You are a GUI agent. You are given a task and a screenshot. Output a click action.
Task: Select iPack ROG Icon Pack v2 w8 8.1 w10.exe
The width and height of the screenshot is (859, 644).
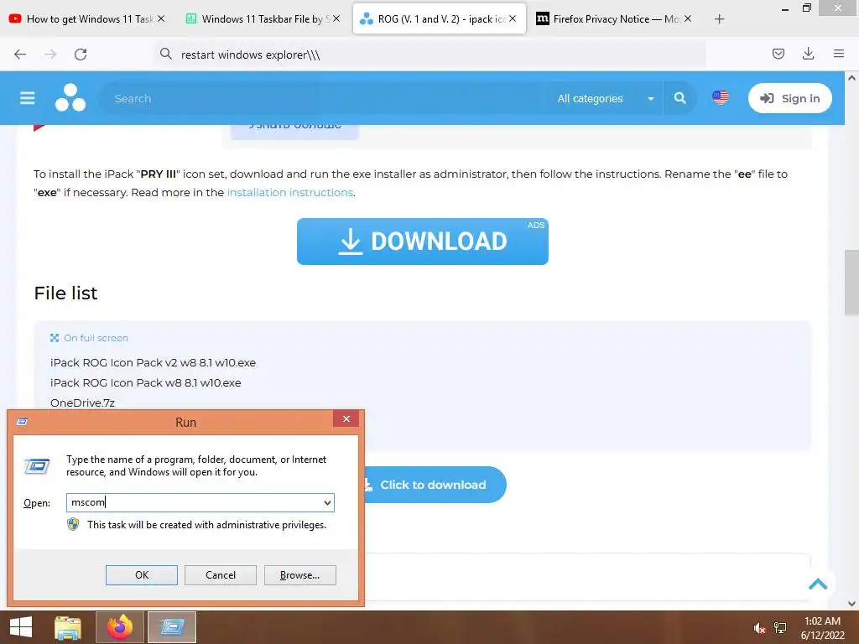click(x=153, y=362)
